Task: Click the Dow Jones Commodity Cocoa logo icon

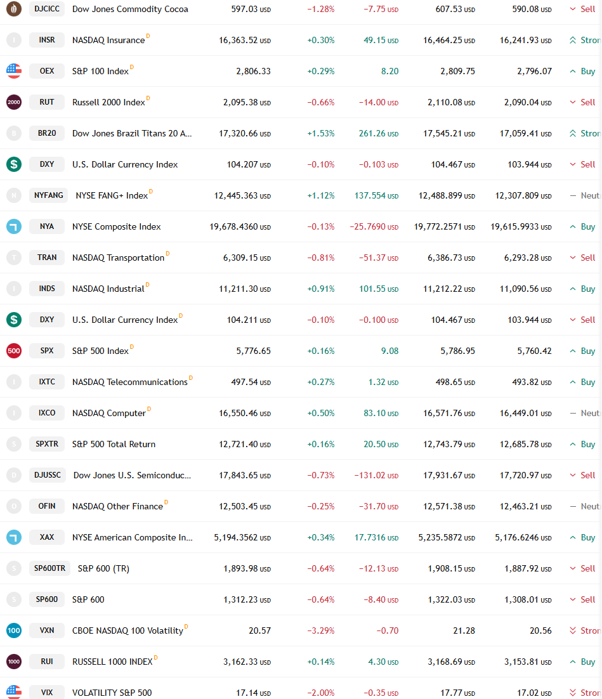Action: pos(14,9)
